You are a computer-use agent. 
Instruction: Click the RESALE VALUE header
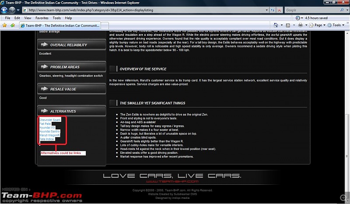coord(72,89)
